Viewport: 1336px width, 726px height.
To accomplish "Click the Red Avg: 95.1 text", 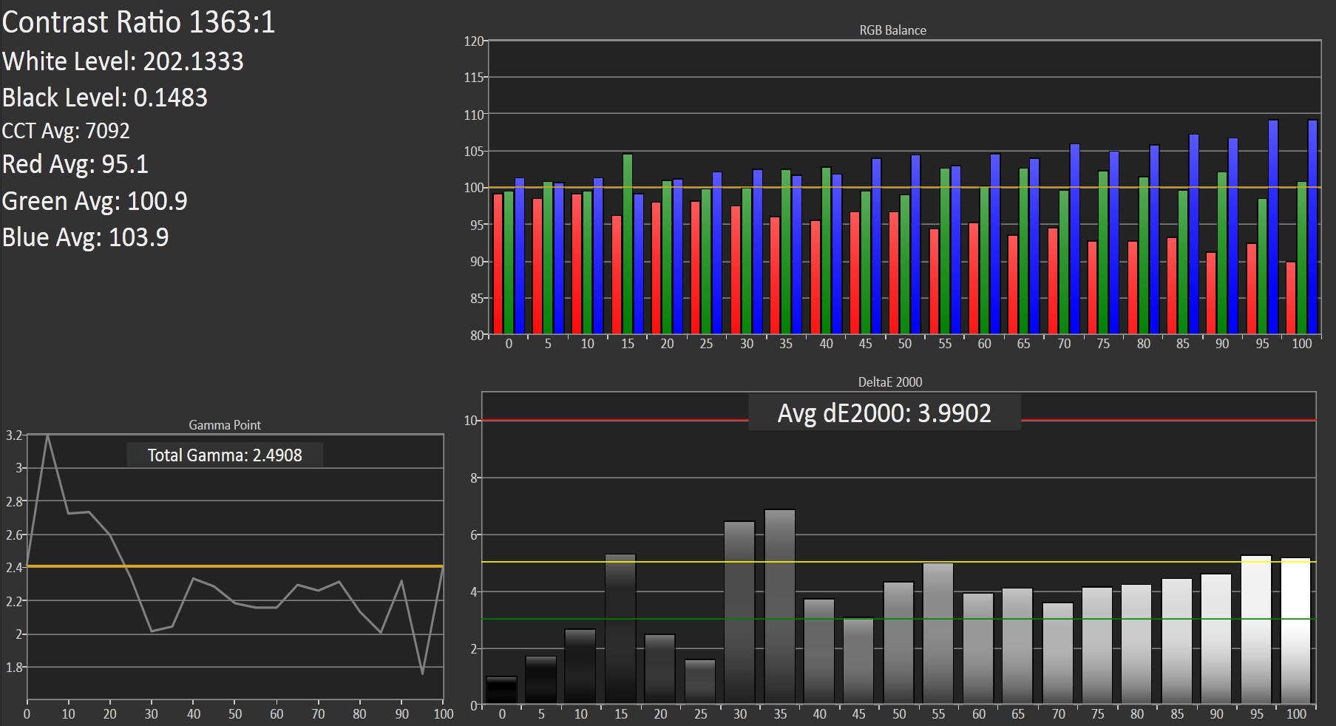I will pos(75,164).
